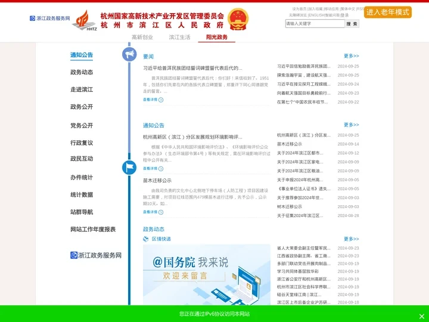Focus the keyword search input field

tap(315, 24)
